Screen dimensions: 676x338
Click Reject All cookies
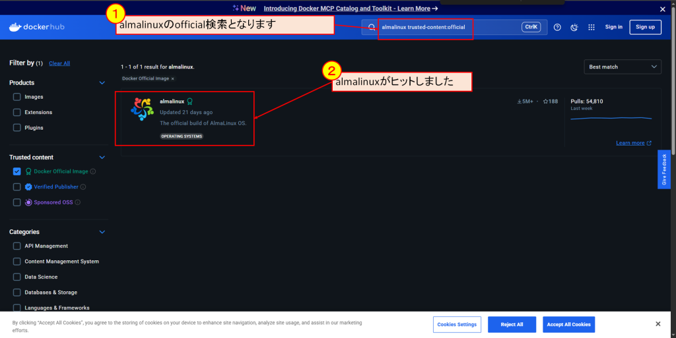point(512,325)
